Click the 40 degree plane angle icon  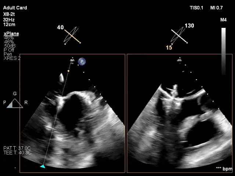[72, 37]
